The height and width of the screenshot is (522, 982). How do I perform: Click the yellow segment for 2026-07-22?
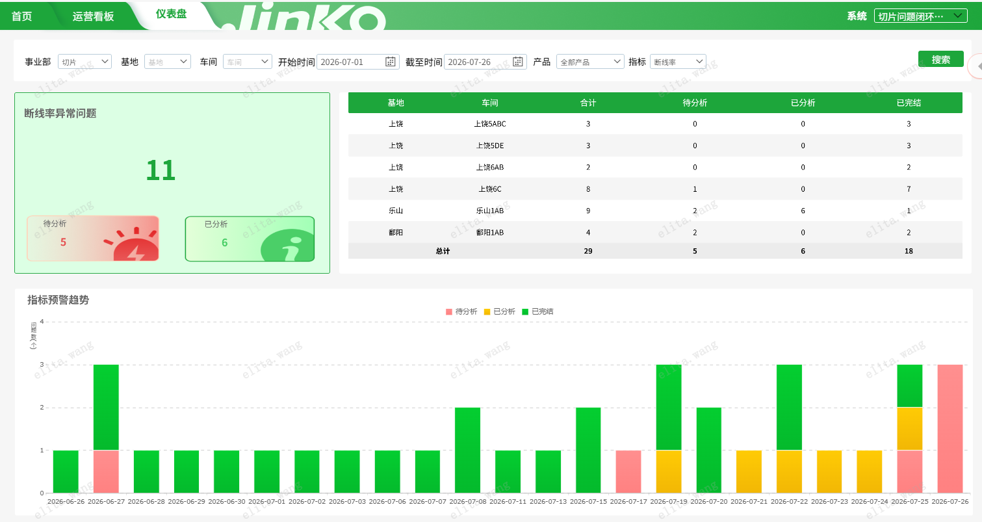[x=789, y=471]
